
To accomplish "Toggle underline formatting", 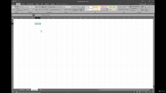I will (x=27, y=10).
